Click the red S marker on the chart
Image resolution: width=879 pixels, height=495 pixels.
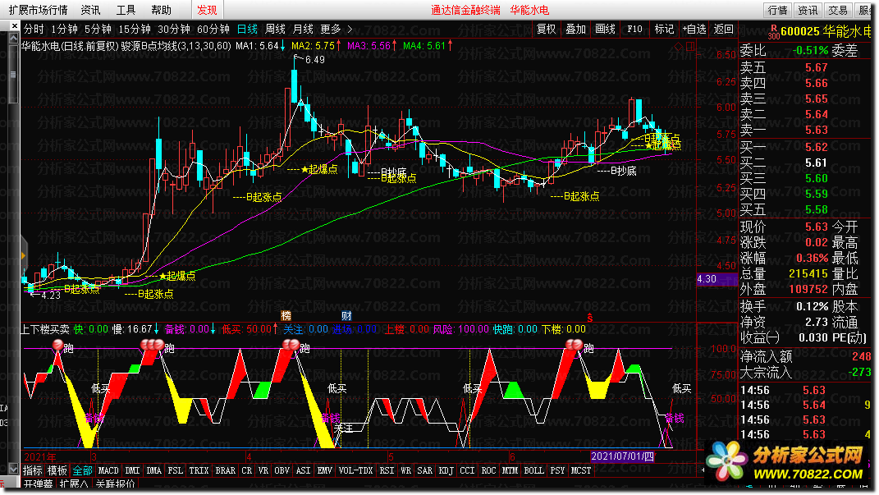[590, 318]
